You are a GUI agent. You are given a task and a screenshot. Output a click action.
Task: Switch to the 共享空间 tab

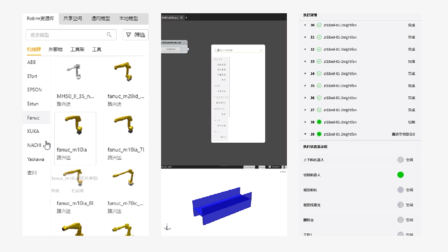(73, 18)
